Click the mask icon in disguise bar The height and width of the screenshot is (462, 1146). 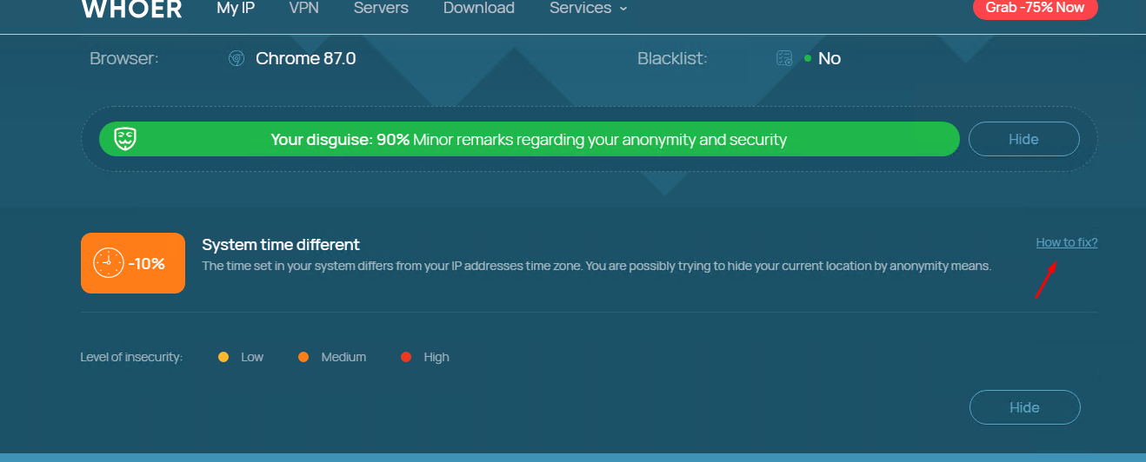(126, 139)
